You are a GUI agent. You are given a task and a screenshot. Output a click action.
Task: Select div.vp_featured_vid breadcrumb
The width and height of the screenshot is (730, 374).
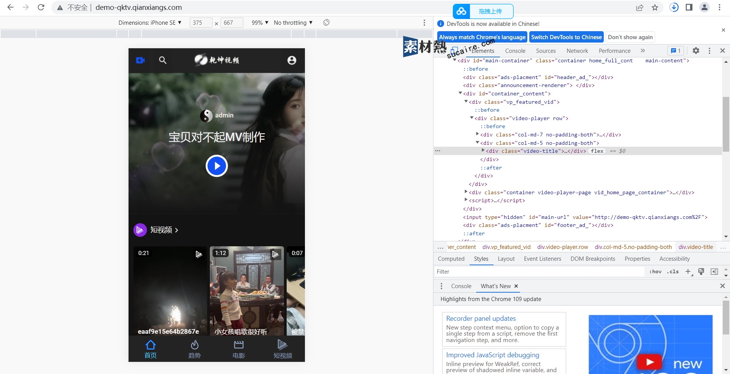506,247
